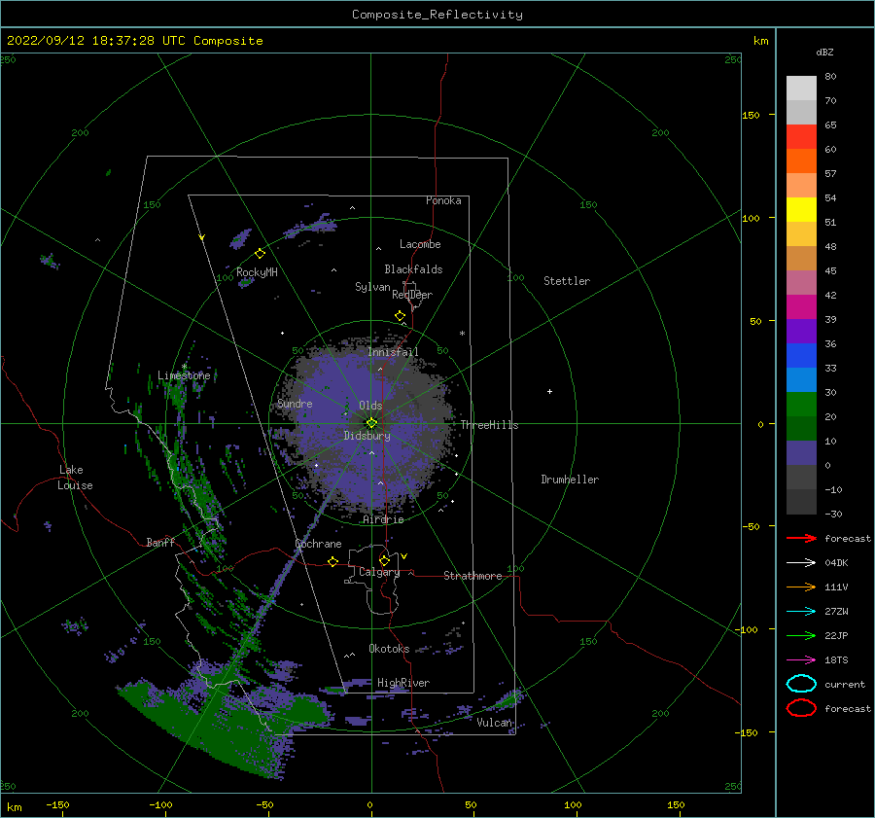Click the yellow radar site marker near Didsbury

pos(371,423)
